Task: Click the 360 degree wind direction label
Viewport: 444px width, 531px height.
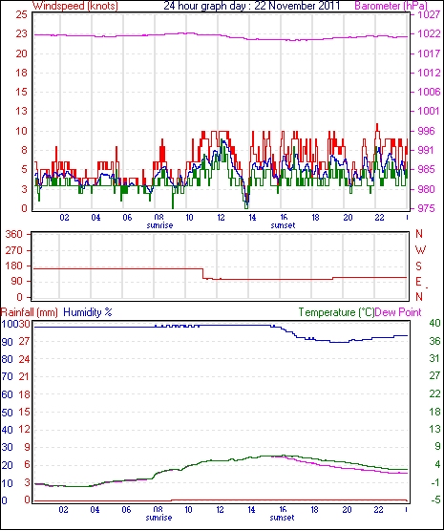Action: tap(14, 234)
